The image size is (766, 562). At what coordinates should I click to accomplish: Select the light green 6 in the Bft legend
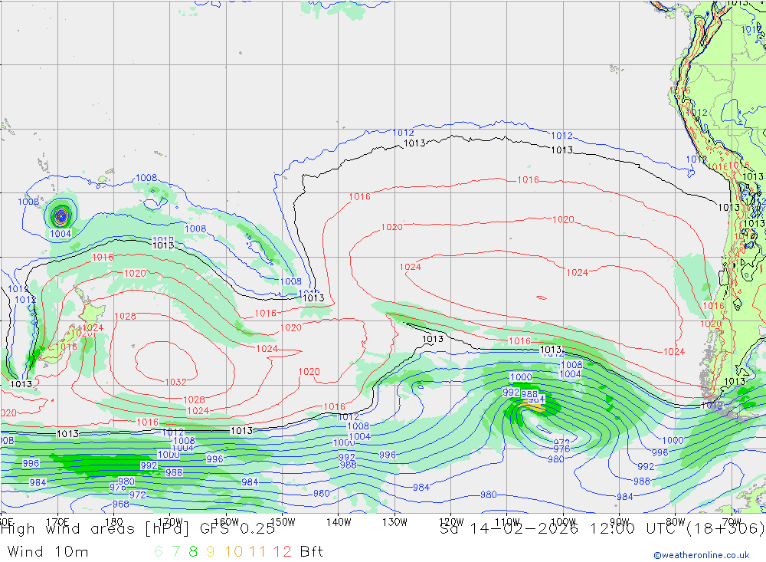tap(159, 552)
